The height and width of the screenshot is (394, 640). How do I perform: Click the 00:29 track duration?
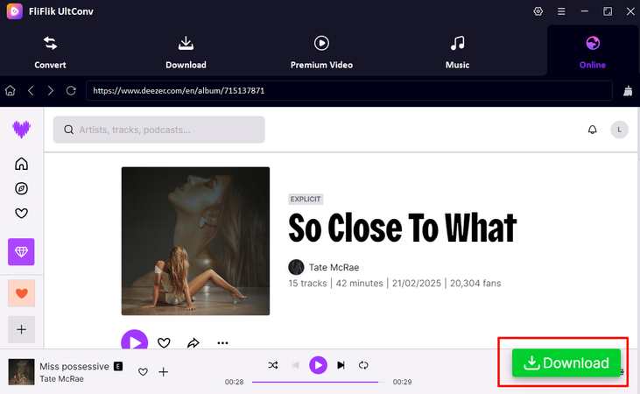402,382
